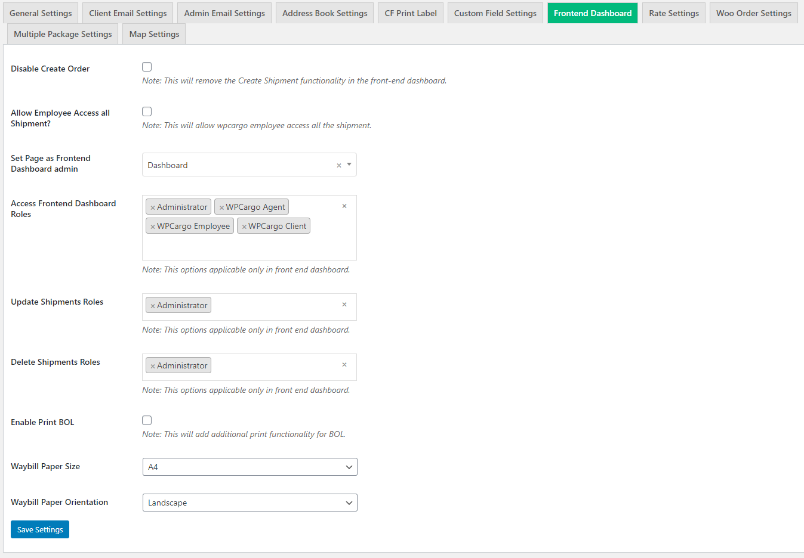This screenshot has height=558, width=804.
Task: Remove Administrator tag from Delete Shipments Roles
Action: tap(153, 366)
